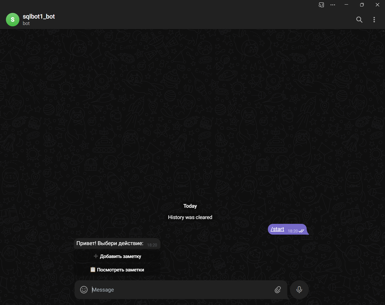
Task: Click the Посмотреть заметки bot button
Action: pos(117,270)
